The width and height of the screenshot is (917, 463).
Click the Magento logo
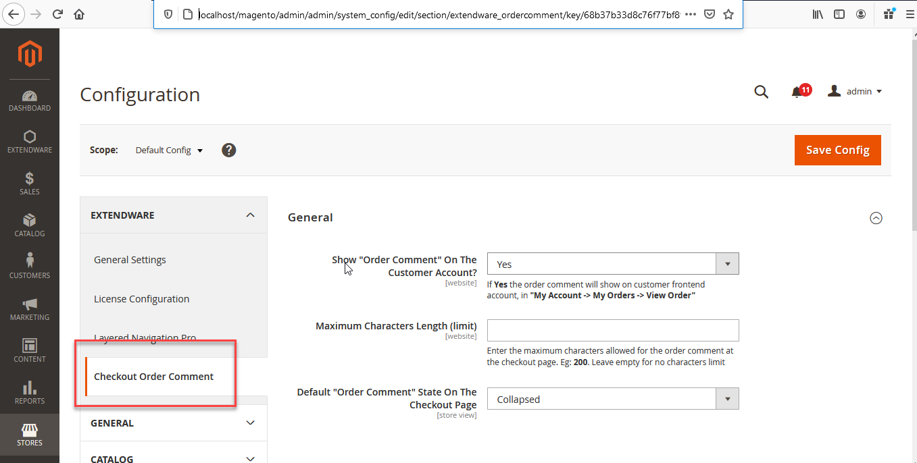(30, 53)
